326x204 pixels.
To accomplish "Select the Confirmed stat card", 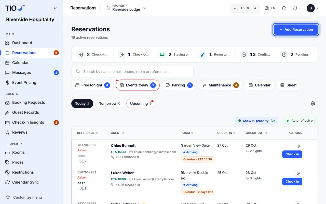I will (x=256, y=55).
